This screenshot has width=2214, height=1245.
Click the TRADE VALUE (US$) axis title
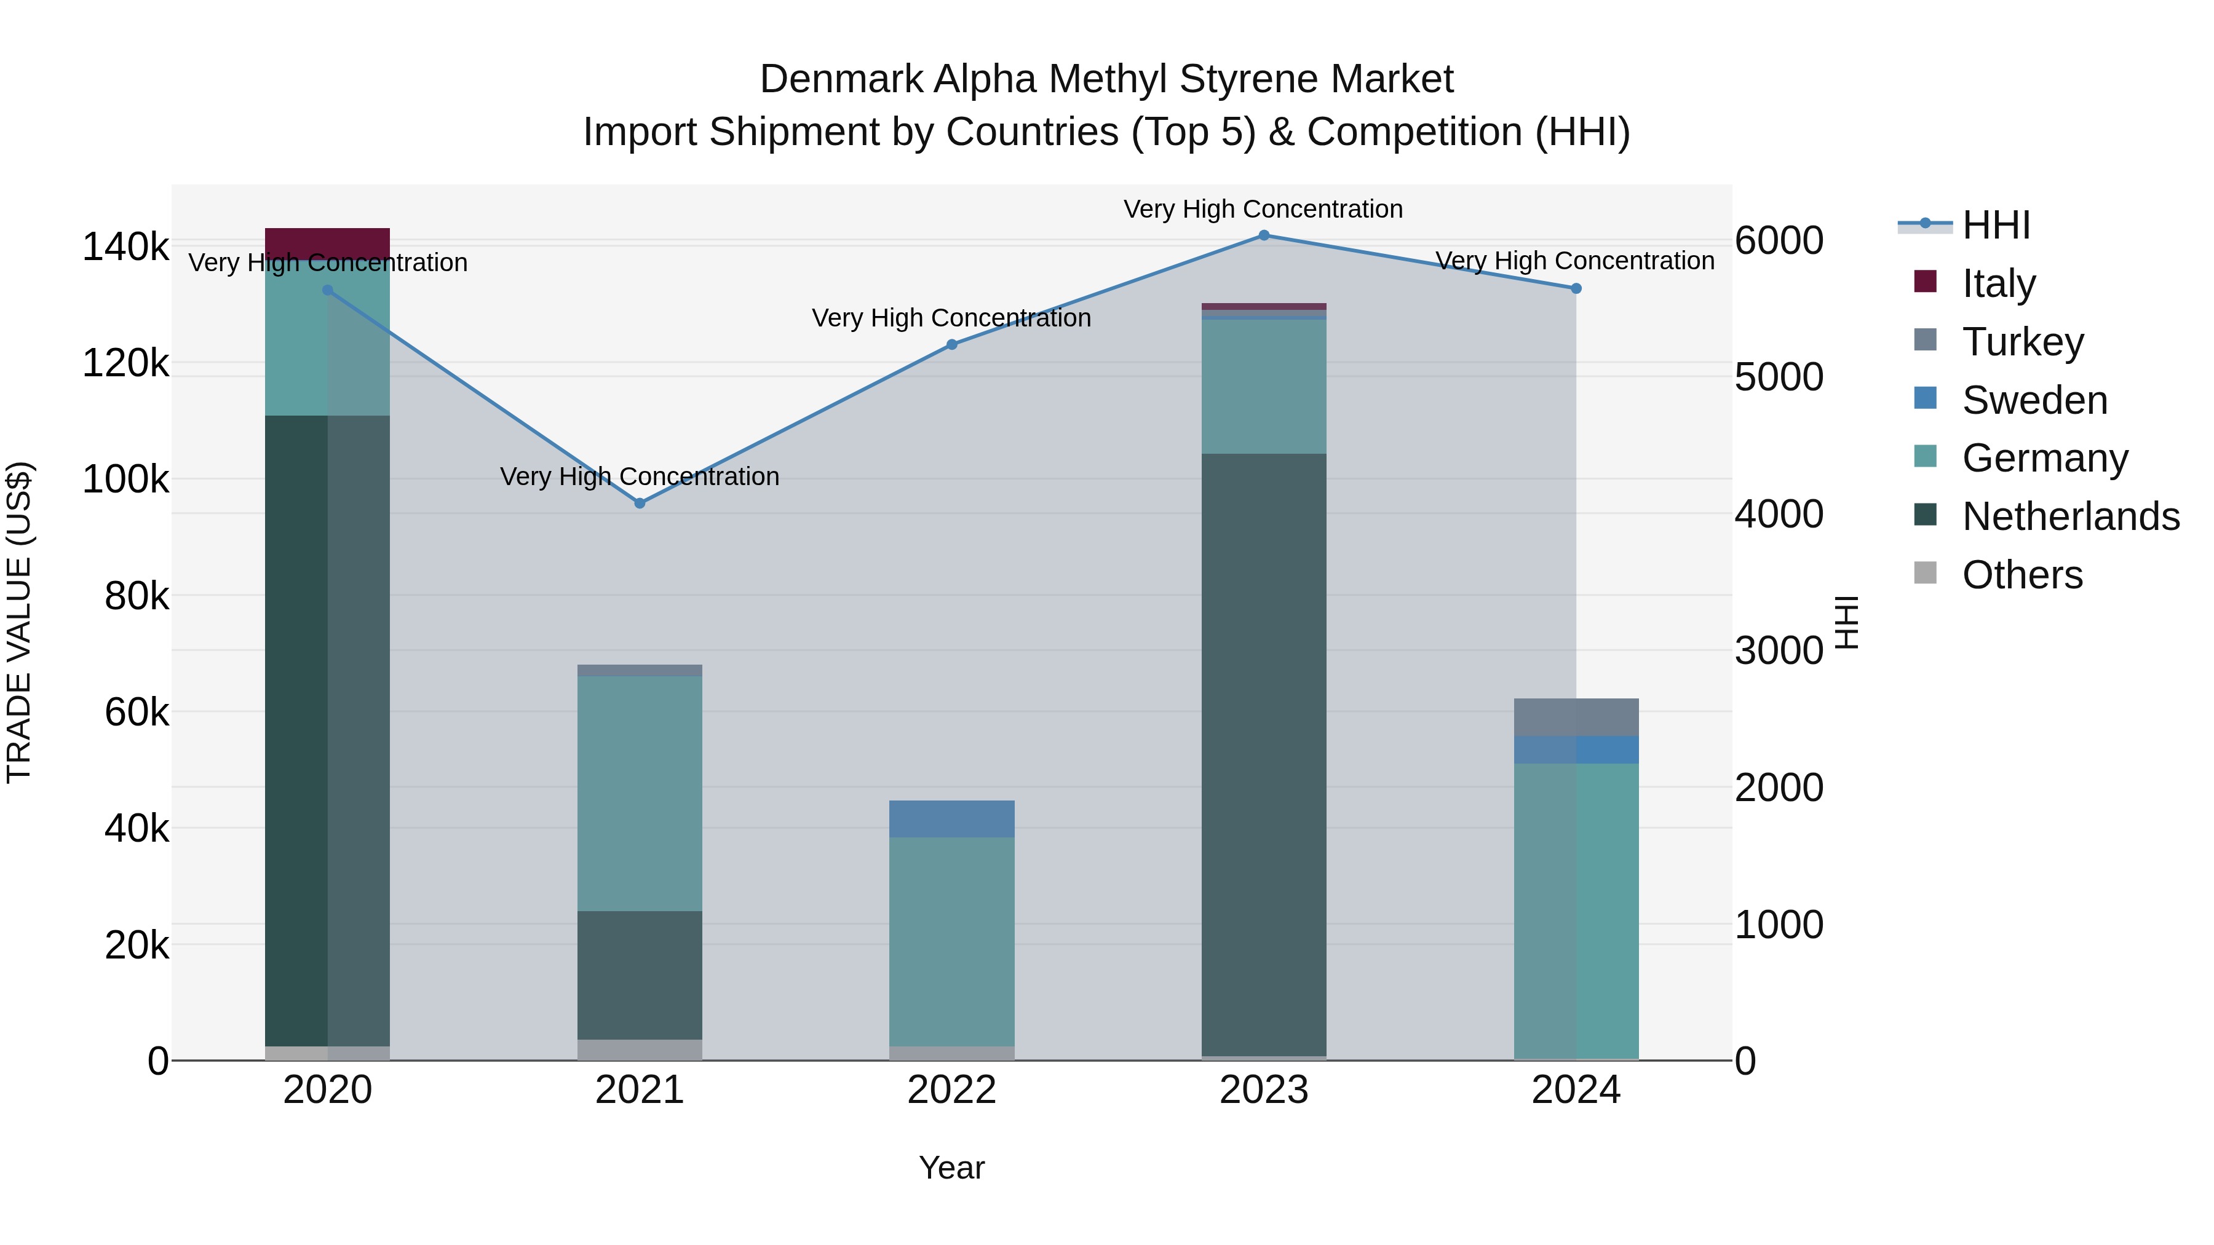[19, 622]
